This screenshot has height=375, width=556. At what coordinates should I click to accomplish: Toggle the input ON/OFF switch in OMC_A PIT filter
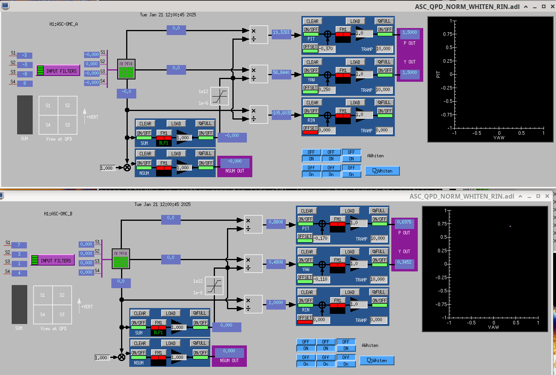311,32
